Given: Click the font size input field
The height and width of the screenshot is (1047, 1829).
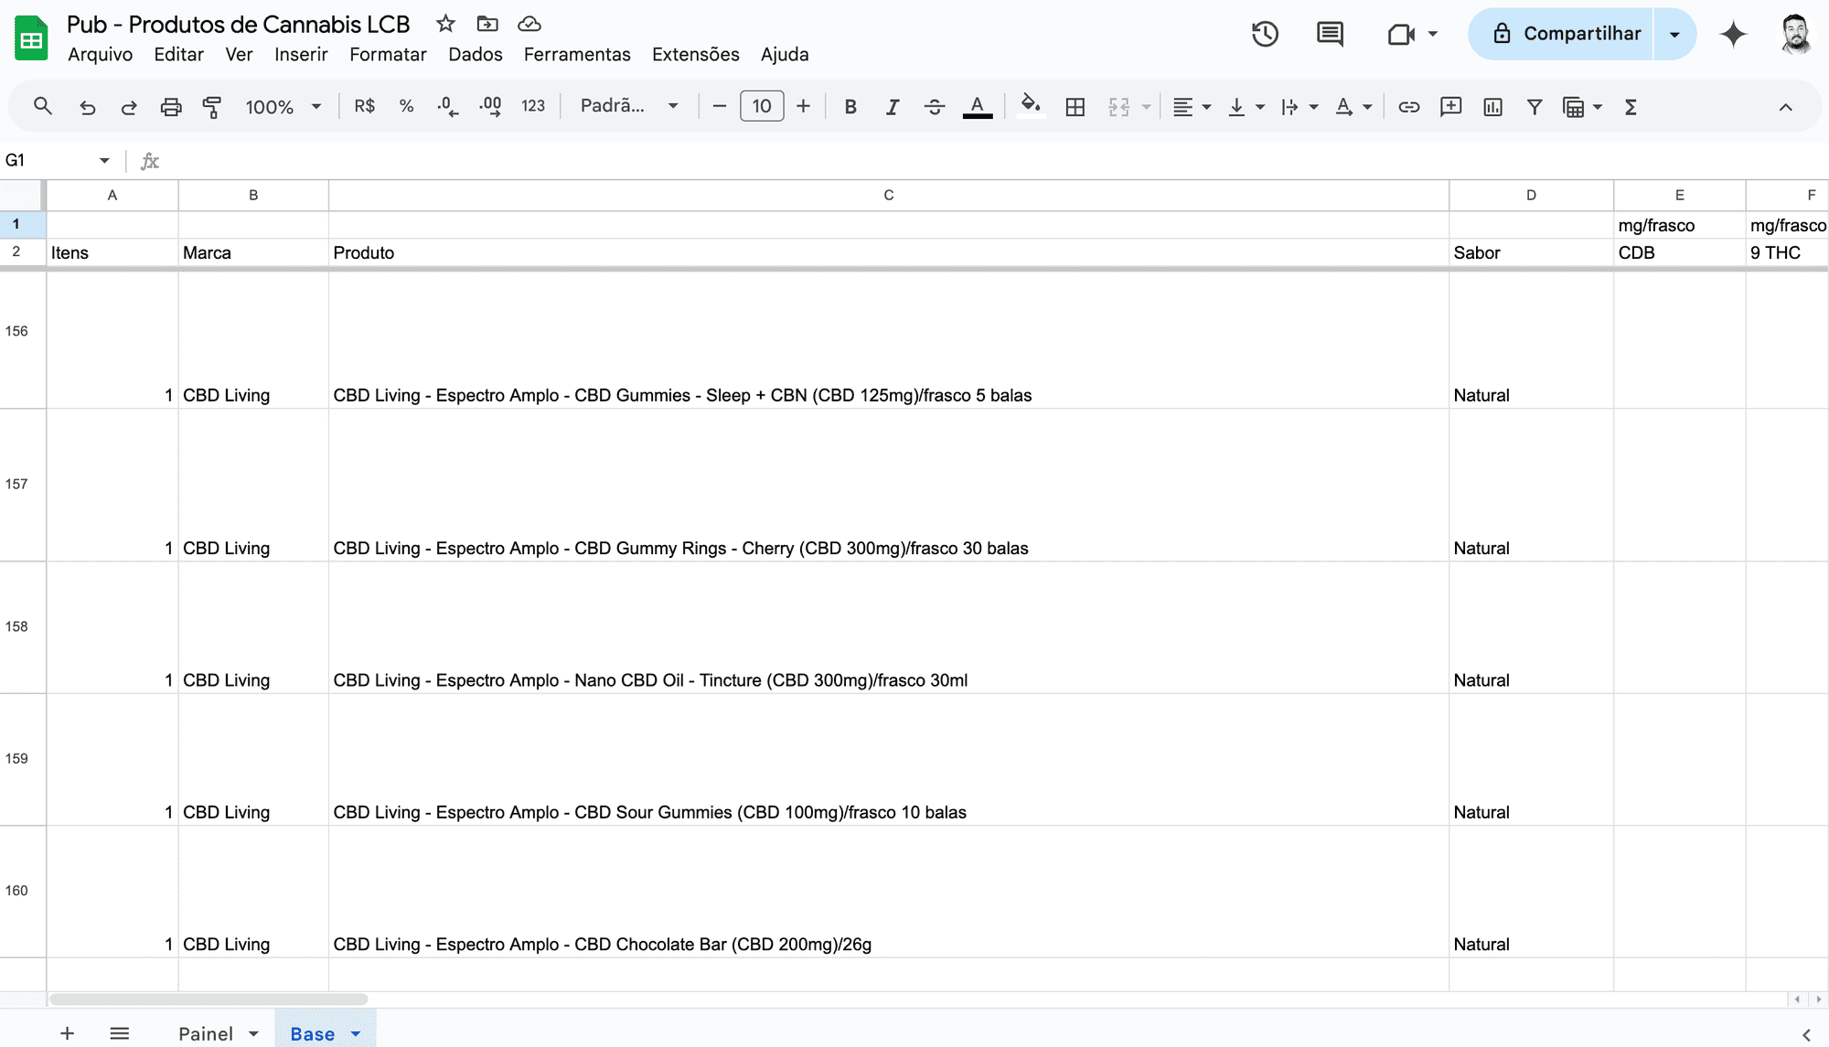Looking at the screenshot, I should pos(761,106).
